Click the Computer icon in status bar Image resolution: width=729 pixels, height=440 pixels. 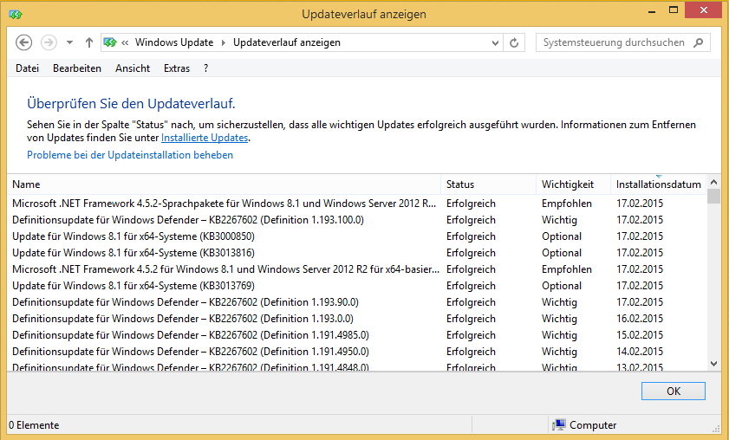click(559, 425)
